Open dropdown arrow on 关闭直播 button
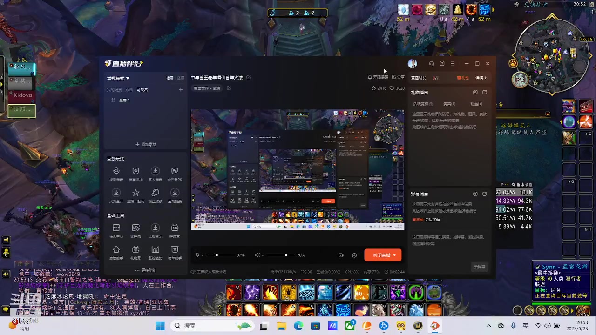 [x=394, y=255]
